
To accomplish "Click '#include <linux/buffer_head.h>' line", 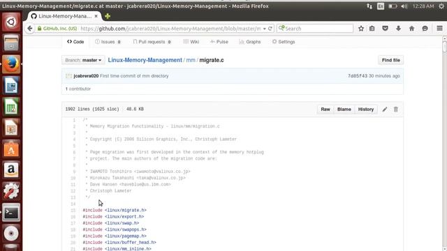I will click(119, 243).
